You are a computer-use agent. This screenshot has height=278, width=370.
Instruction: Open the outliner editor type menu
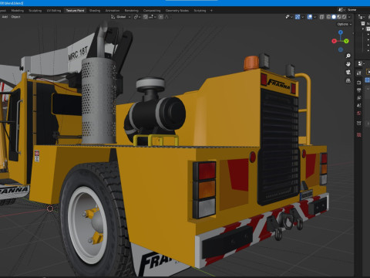click(362, 17)
